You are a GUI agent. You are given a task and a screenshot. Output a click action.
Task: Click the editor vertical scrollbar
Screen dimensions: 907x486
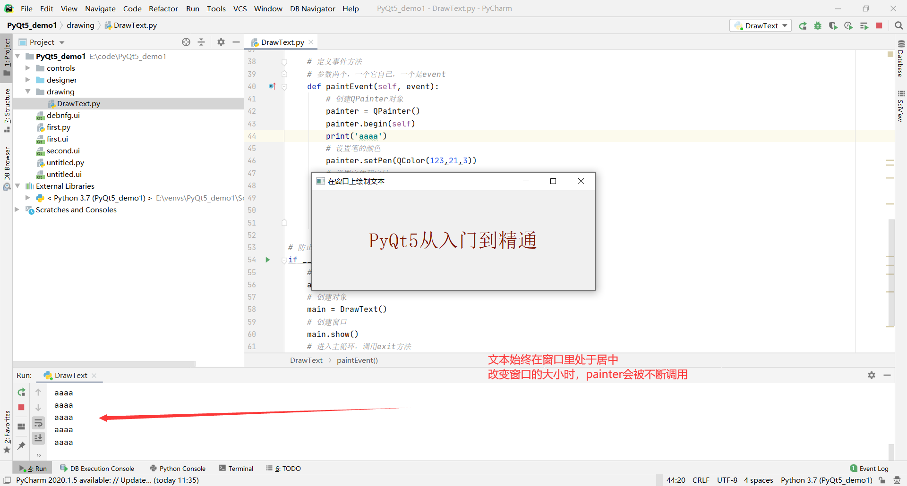coord(891,273)
